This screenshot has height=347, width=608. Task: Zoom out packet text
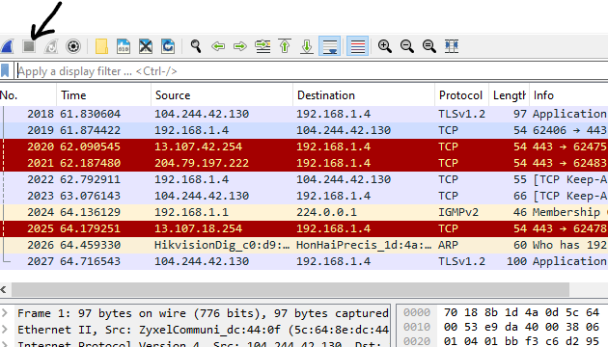[x=406, y=46]
